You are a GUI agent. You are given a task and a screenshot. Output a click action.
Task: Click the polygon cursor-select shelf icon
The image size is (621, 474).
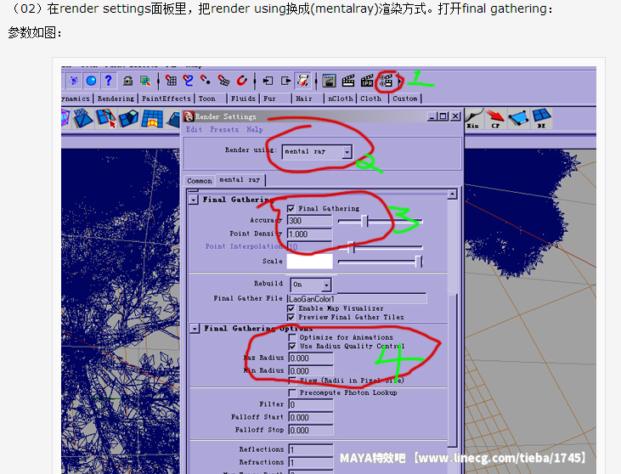point(106,118)
